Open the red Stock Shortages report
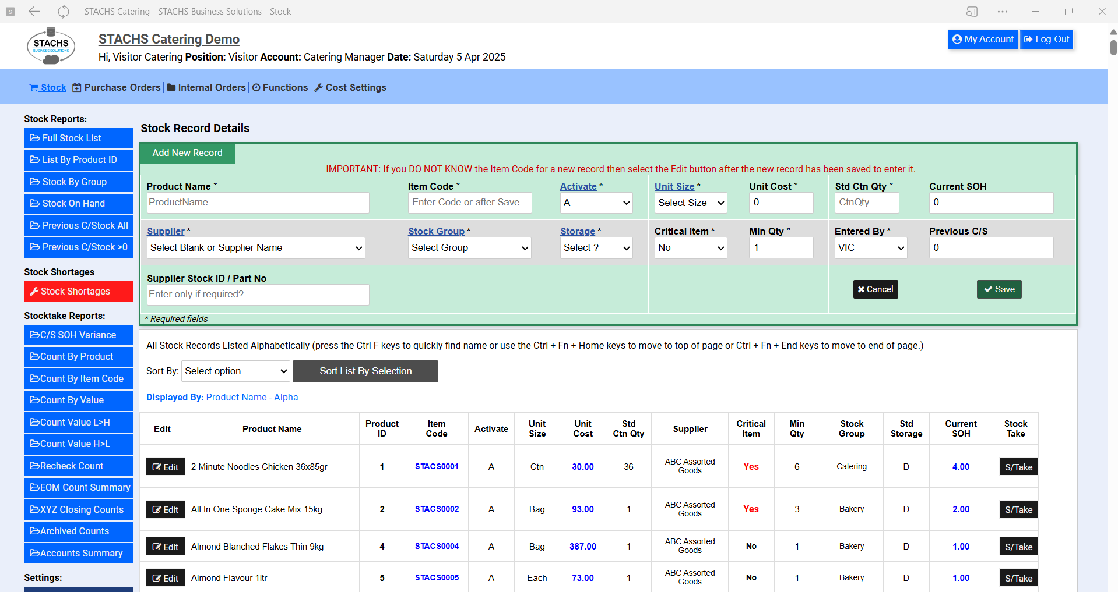Viewport: 1118px width, 592px height. coord(79,291)
